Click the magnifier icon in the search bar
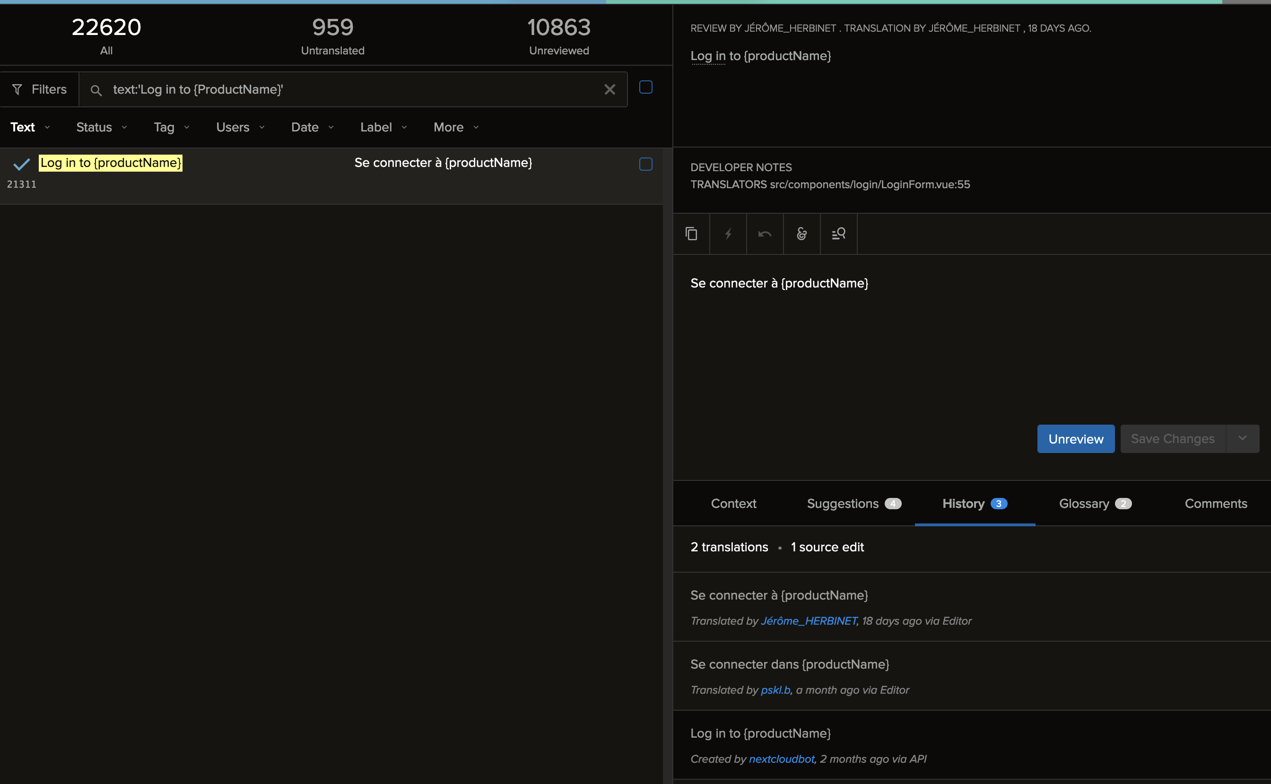This screenshot has width=1271, height=784. (96, 90)
